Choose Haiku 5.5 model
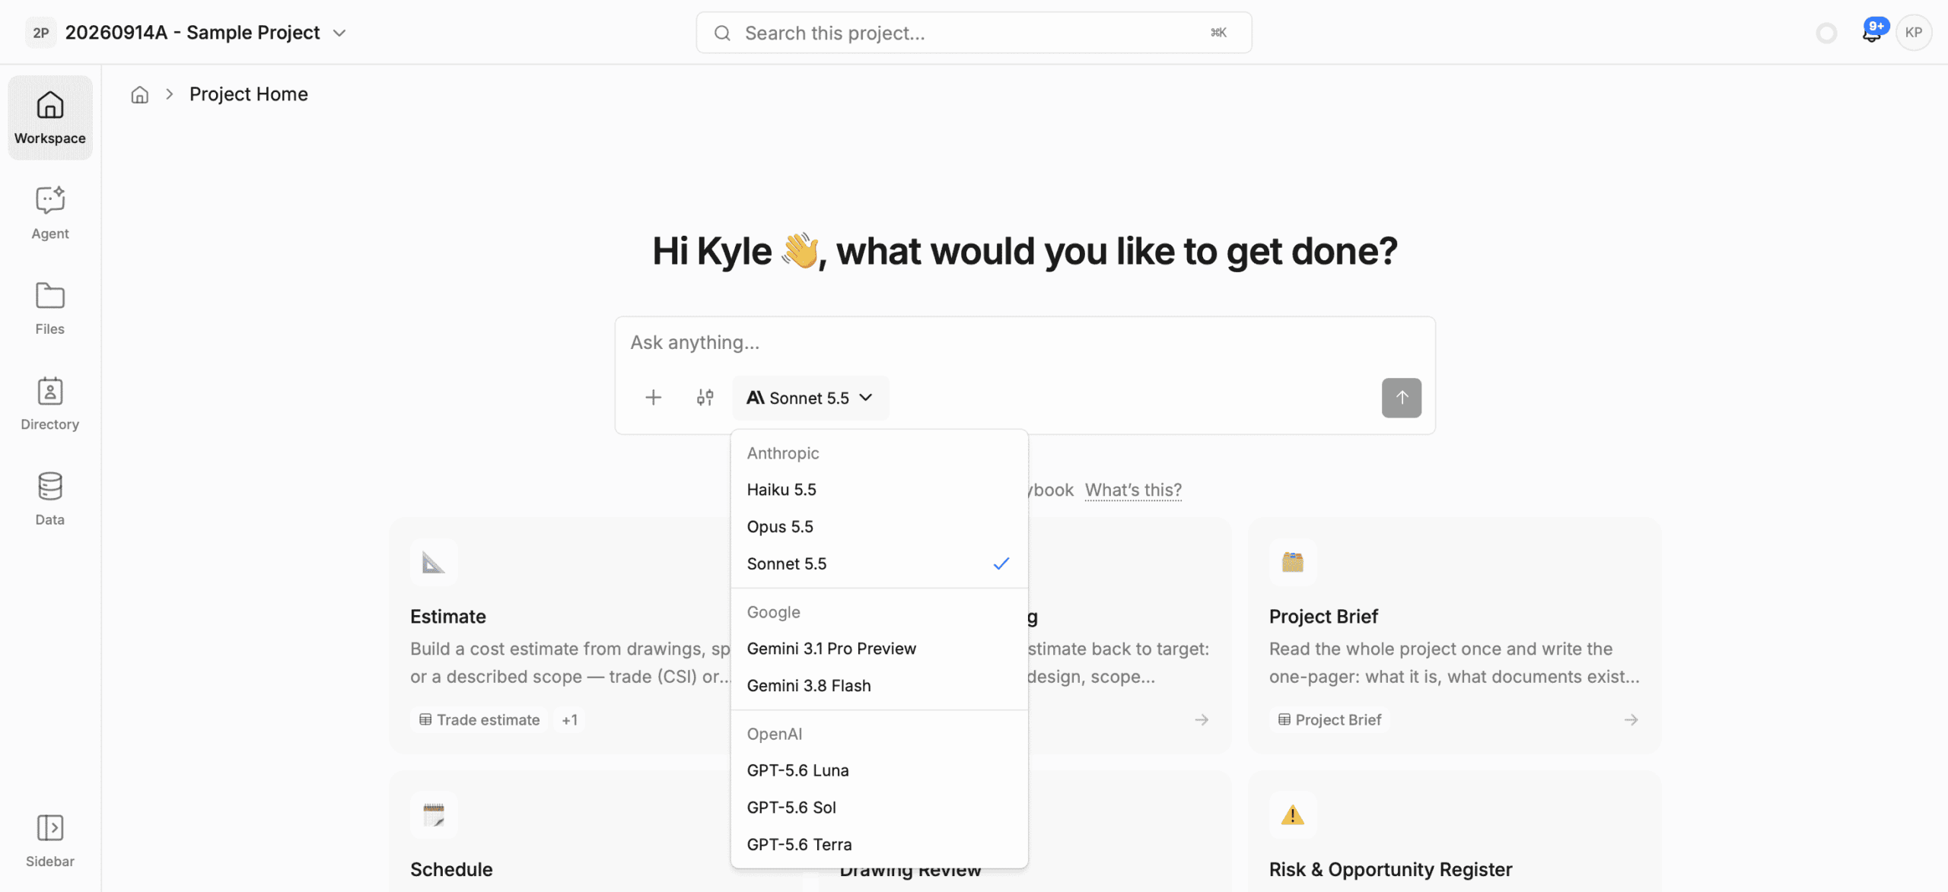The image size is (1948, 892). [879, 490]
